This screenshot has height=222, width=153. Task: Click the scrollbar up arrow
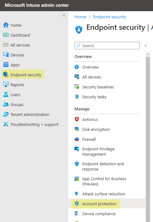click(148, 54)
